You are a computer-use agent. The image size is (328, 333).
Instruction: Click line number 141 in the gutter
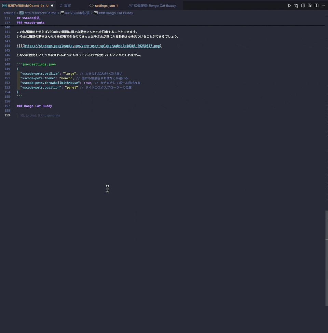[7, 32]
